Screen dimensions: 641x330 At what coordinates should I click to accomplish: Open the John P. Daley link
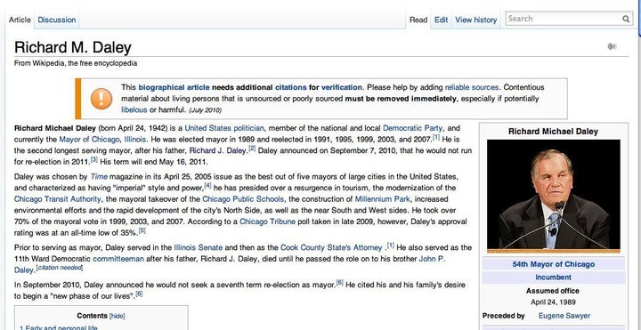point(431,259)
